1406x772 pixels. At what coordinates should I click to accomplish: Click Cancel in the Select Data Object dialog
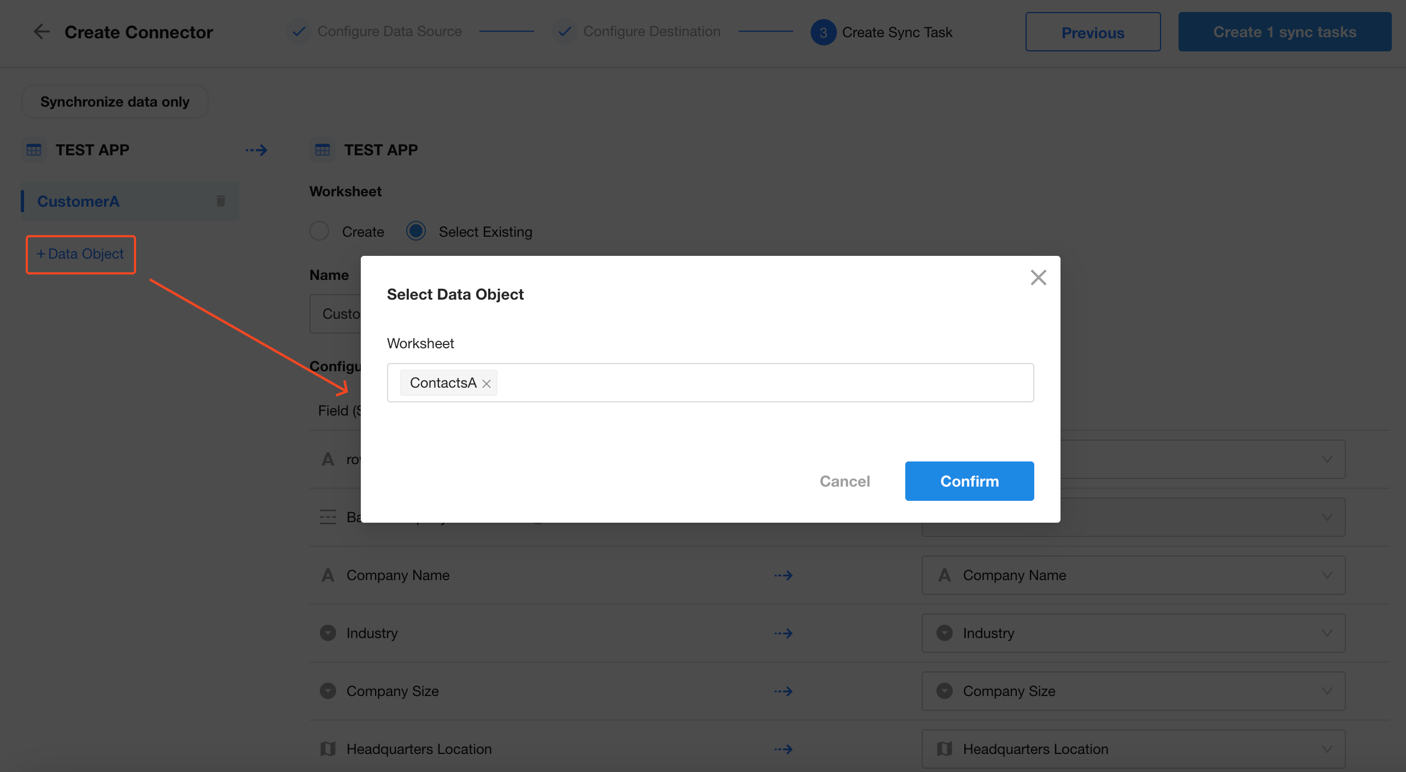[845, 481]
